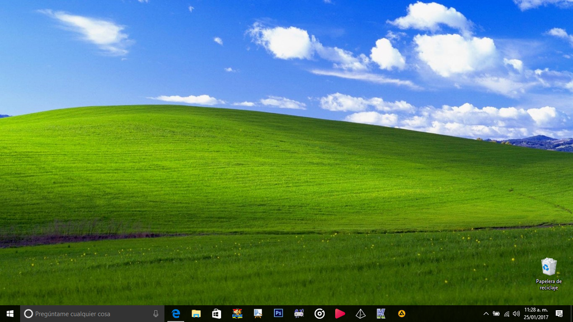Launch Photoshop from the taskbar
Image resolution: width=573 pixels, height=322 pixels.
(279, 313)
